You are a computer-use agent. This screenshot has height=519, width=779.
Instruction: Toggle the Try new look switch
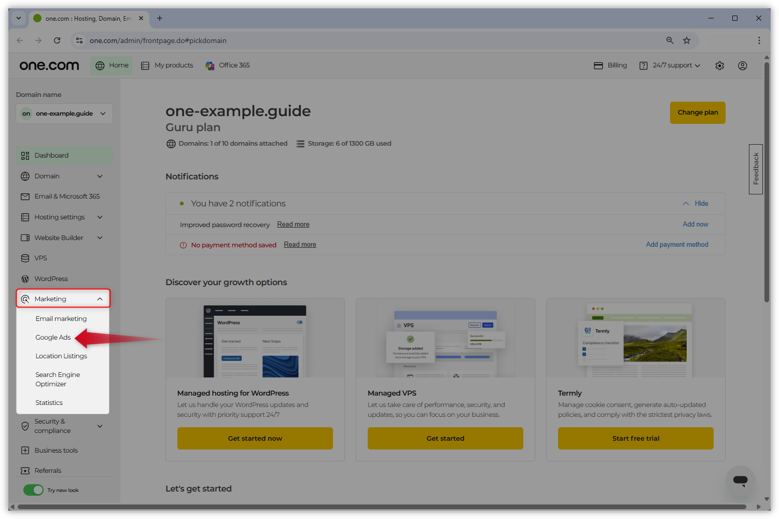click(34, 490)
